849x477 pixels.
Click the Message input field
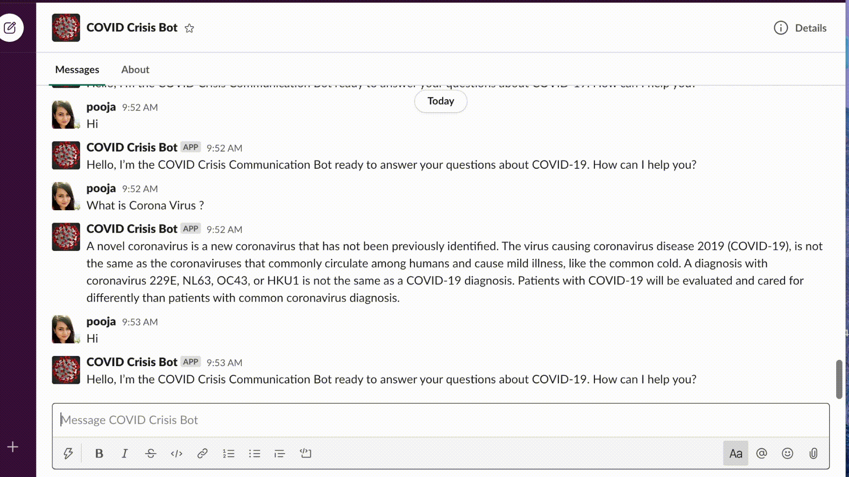coord(440,419)
